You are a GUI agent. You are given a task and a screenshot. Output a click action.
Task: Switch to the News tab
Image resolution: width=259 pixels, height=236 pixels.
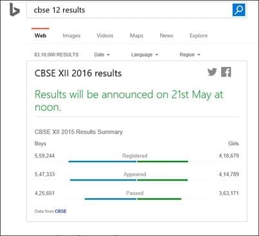pyautogui.click(x=166, y=35)
